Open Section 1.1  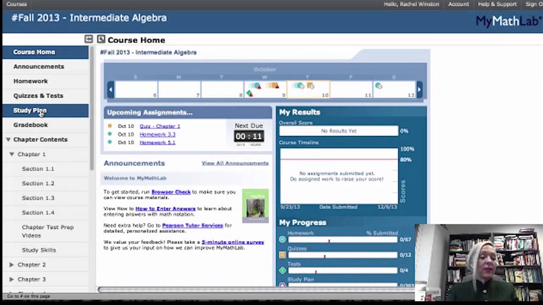[38, 169]
